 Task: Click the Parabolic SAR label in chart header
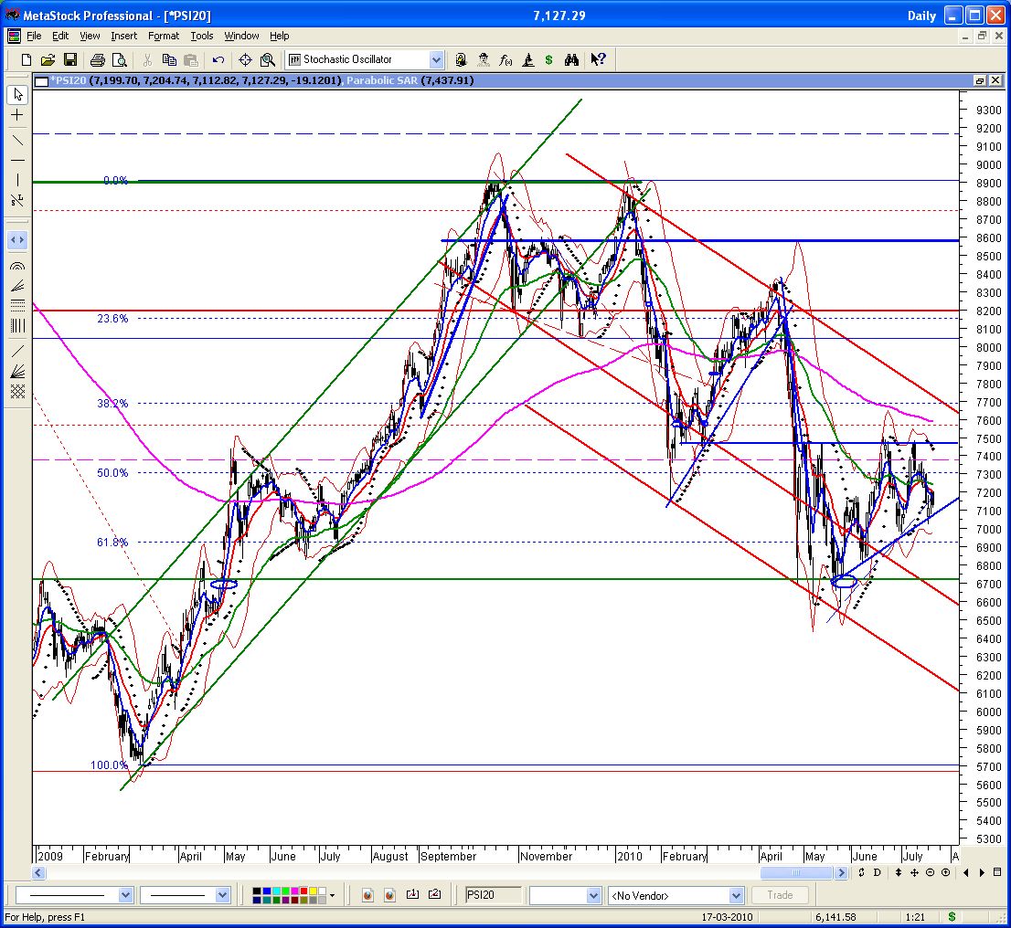point(382,80)
